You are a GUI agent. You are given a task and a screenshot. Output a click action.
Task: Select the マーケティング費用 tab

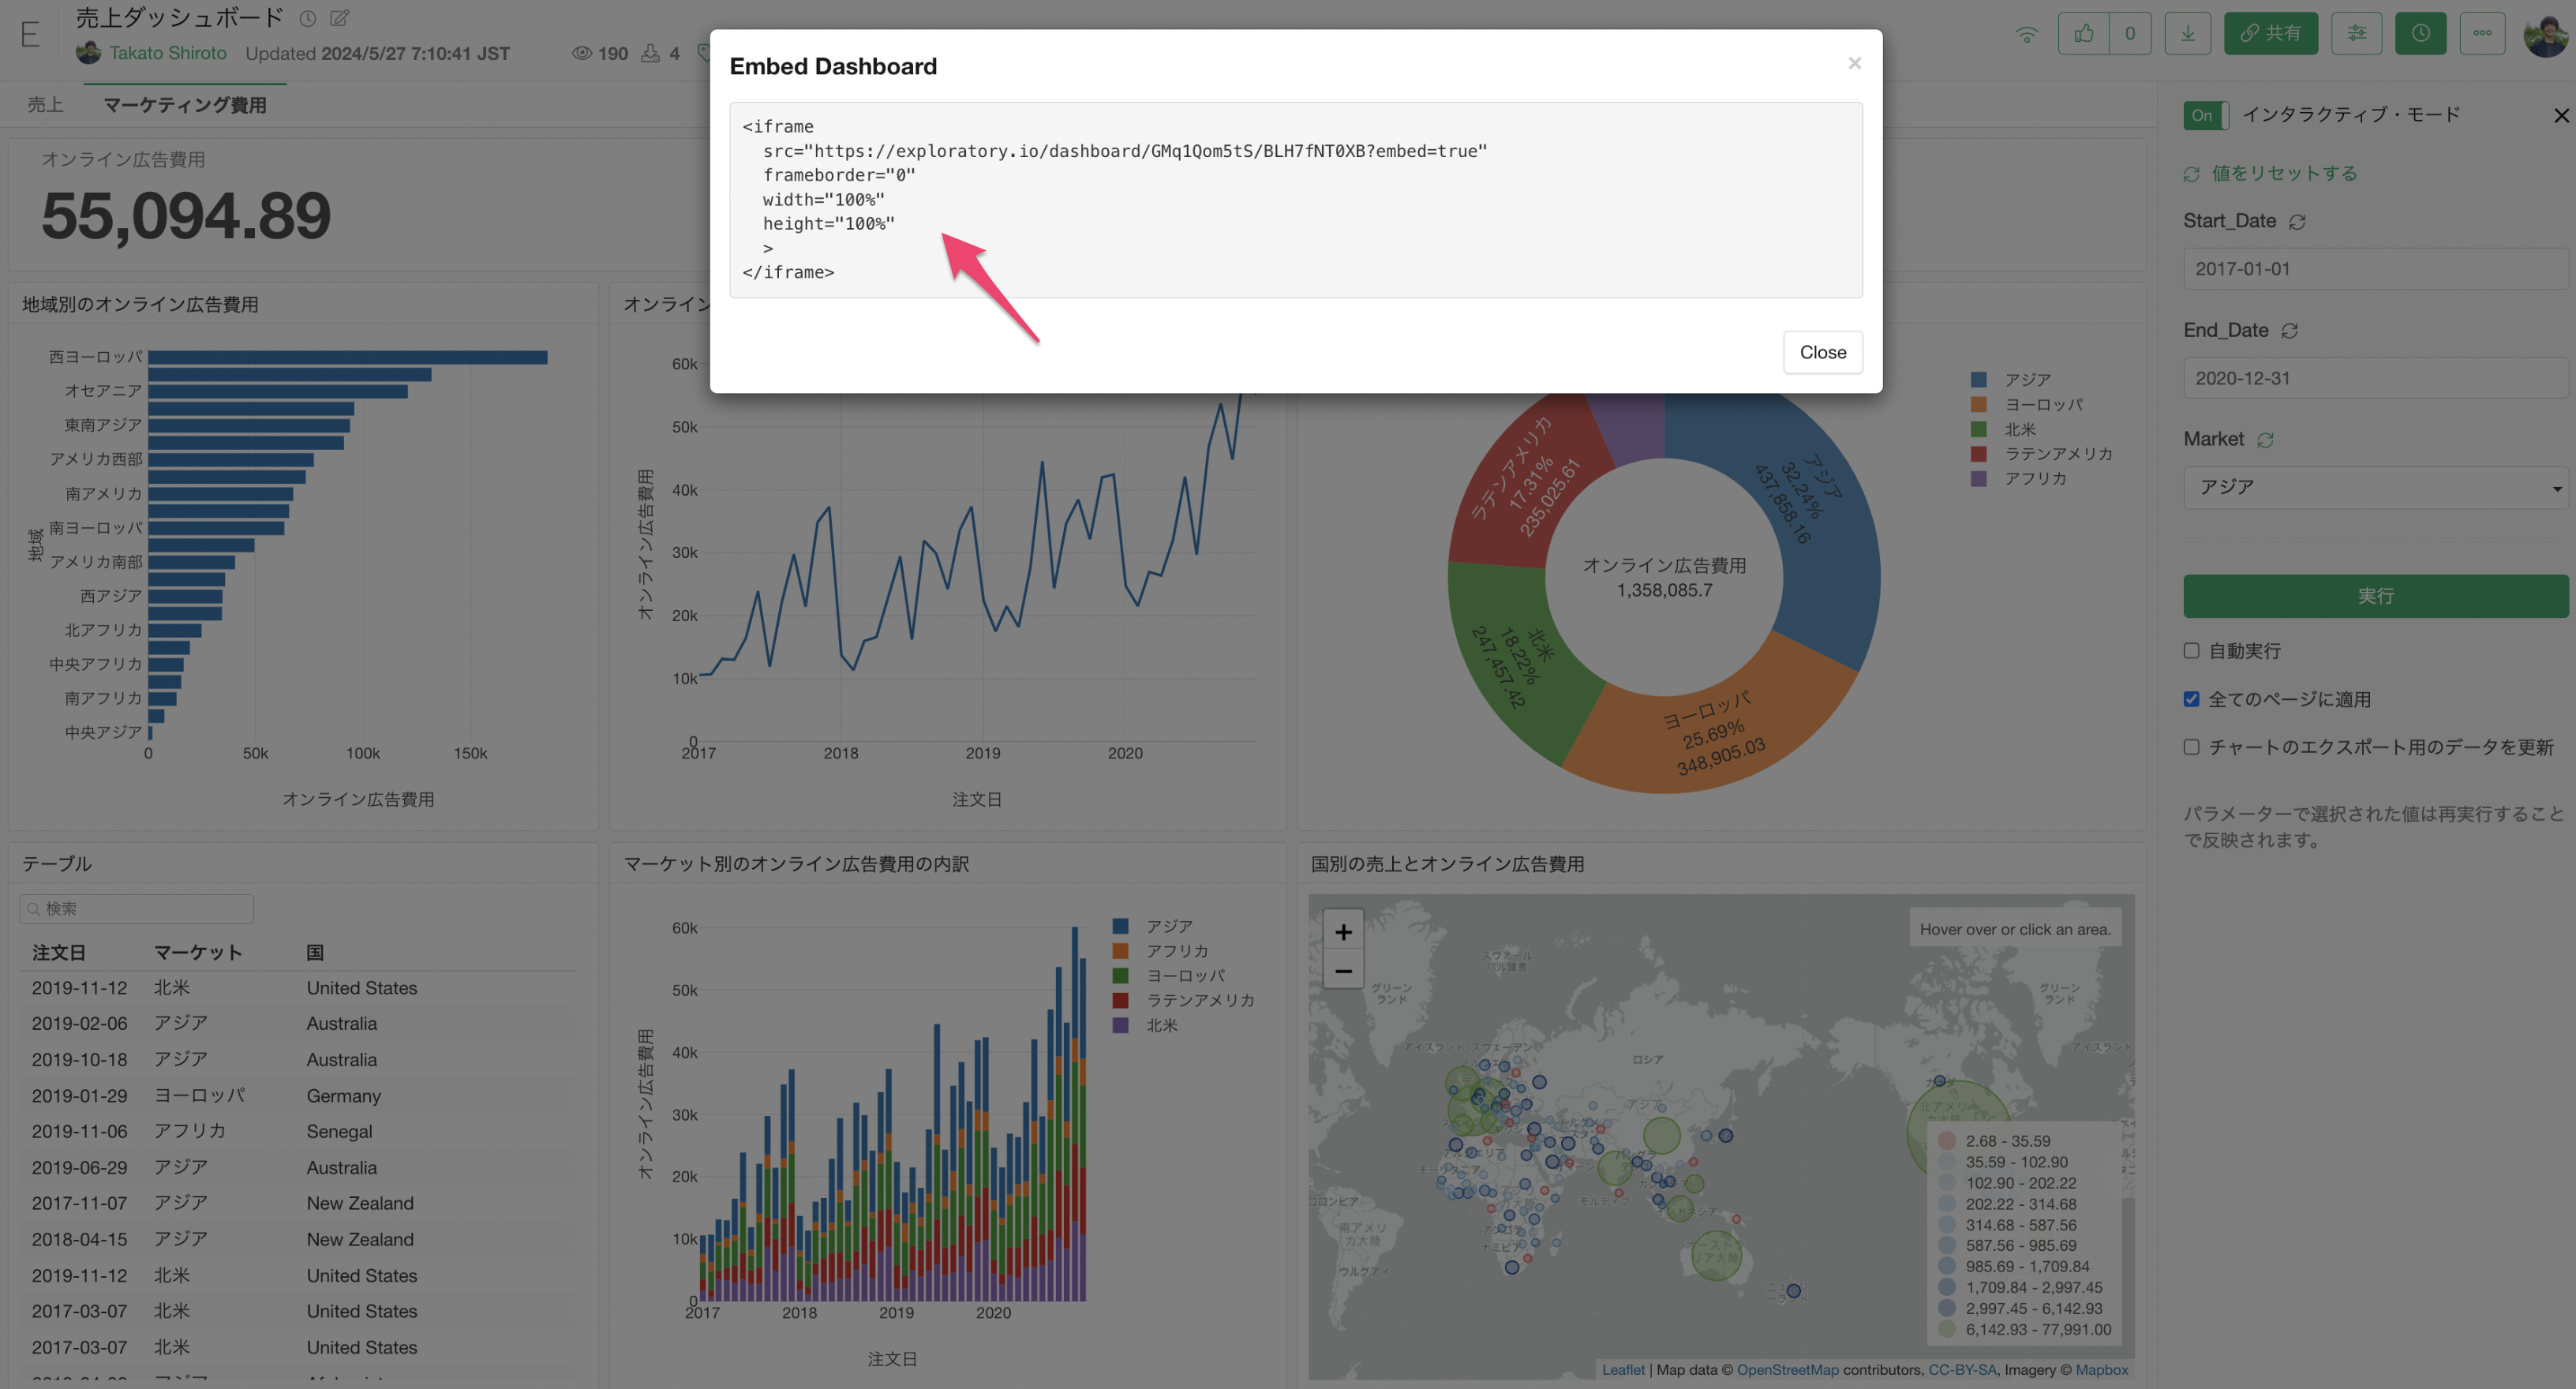coord(185,104)
